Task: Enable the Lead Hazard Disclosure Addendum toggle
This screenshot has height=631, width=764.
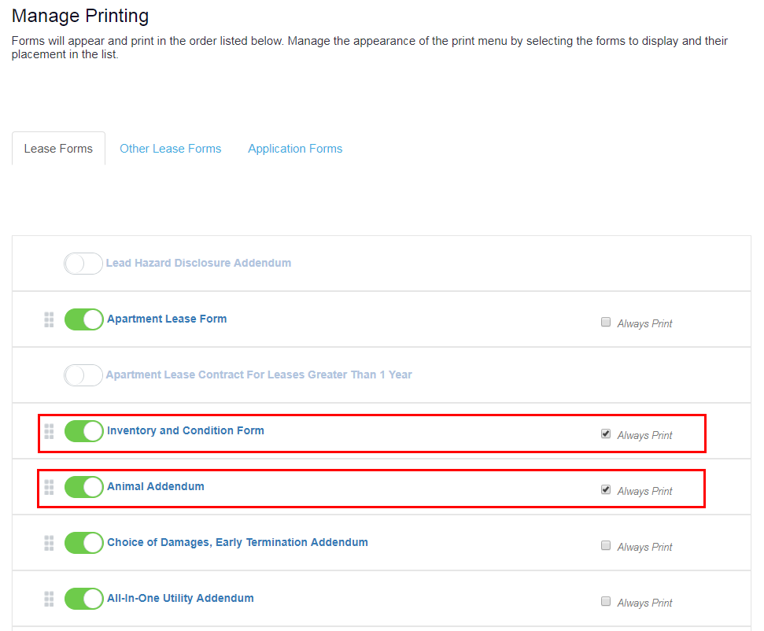Action: point(83,264)
